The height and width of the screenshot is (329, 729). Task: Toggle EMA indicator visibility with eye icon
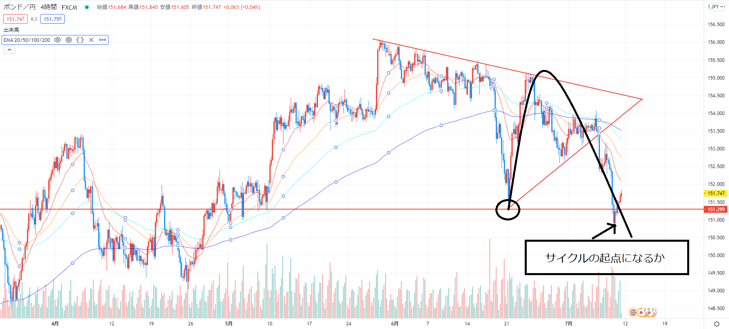point(57,40)
